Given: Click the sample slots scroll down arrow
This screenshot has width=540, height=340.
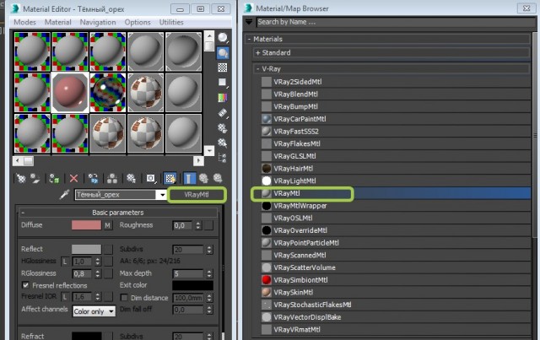Looking at the screenshot, I should coord(209,150).
